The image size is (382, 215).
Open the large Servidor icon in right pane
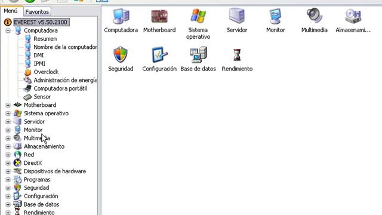(x=236, y=16)
